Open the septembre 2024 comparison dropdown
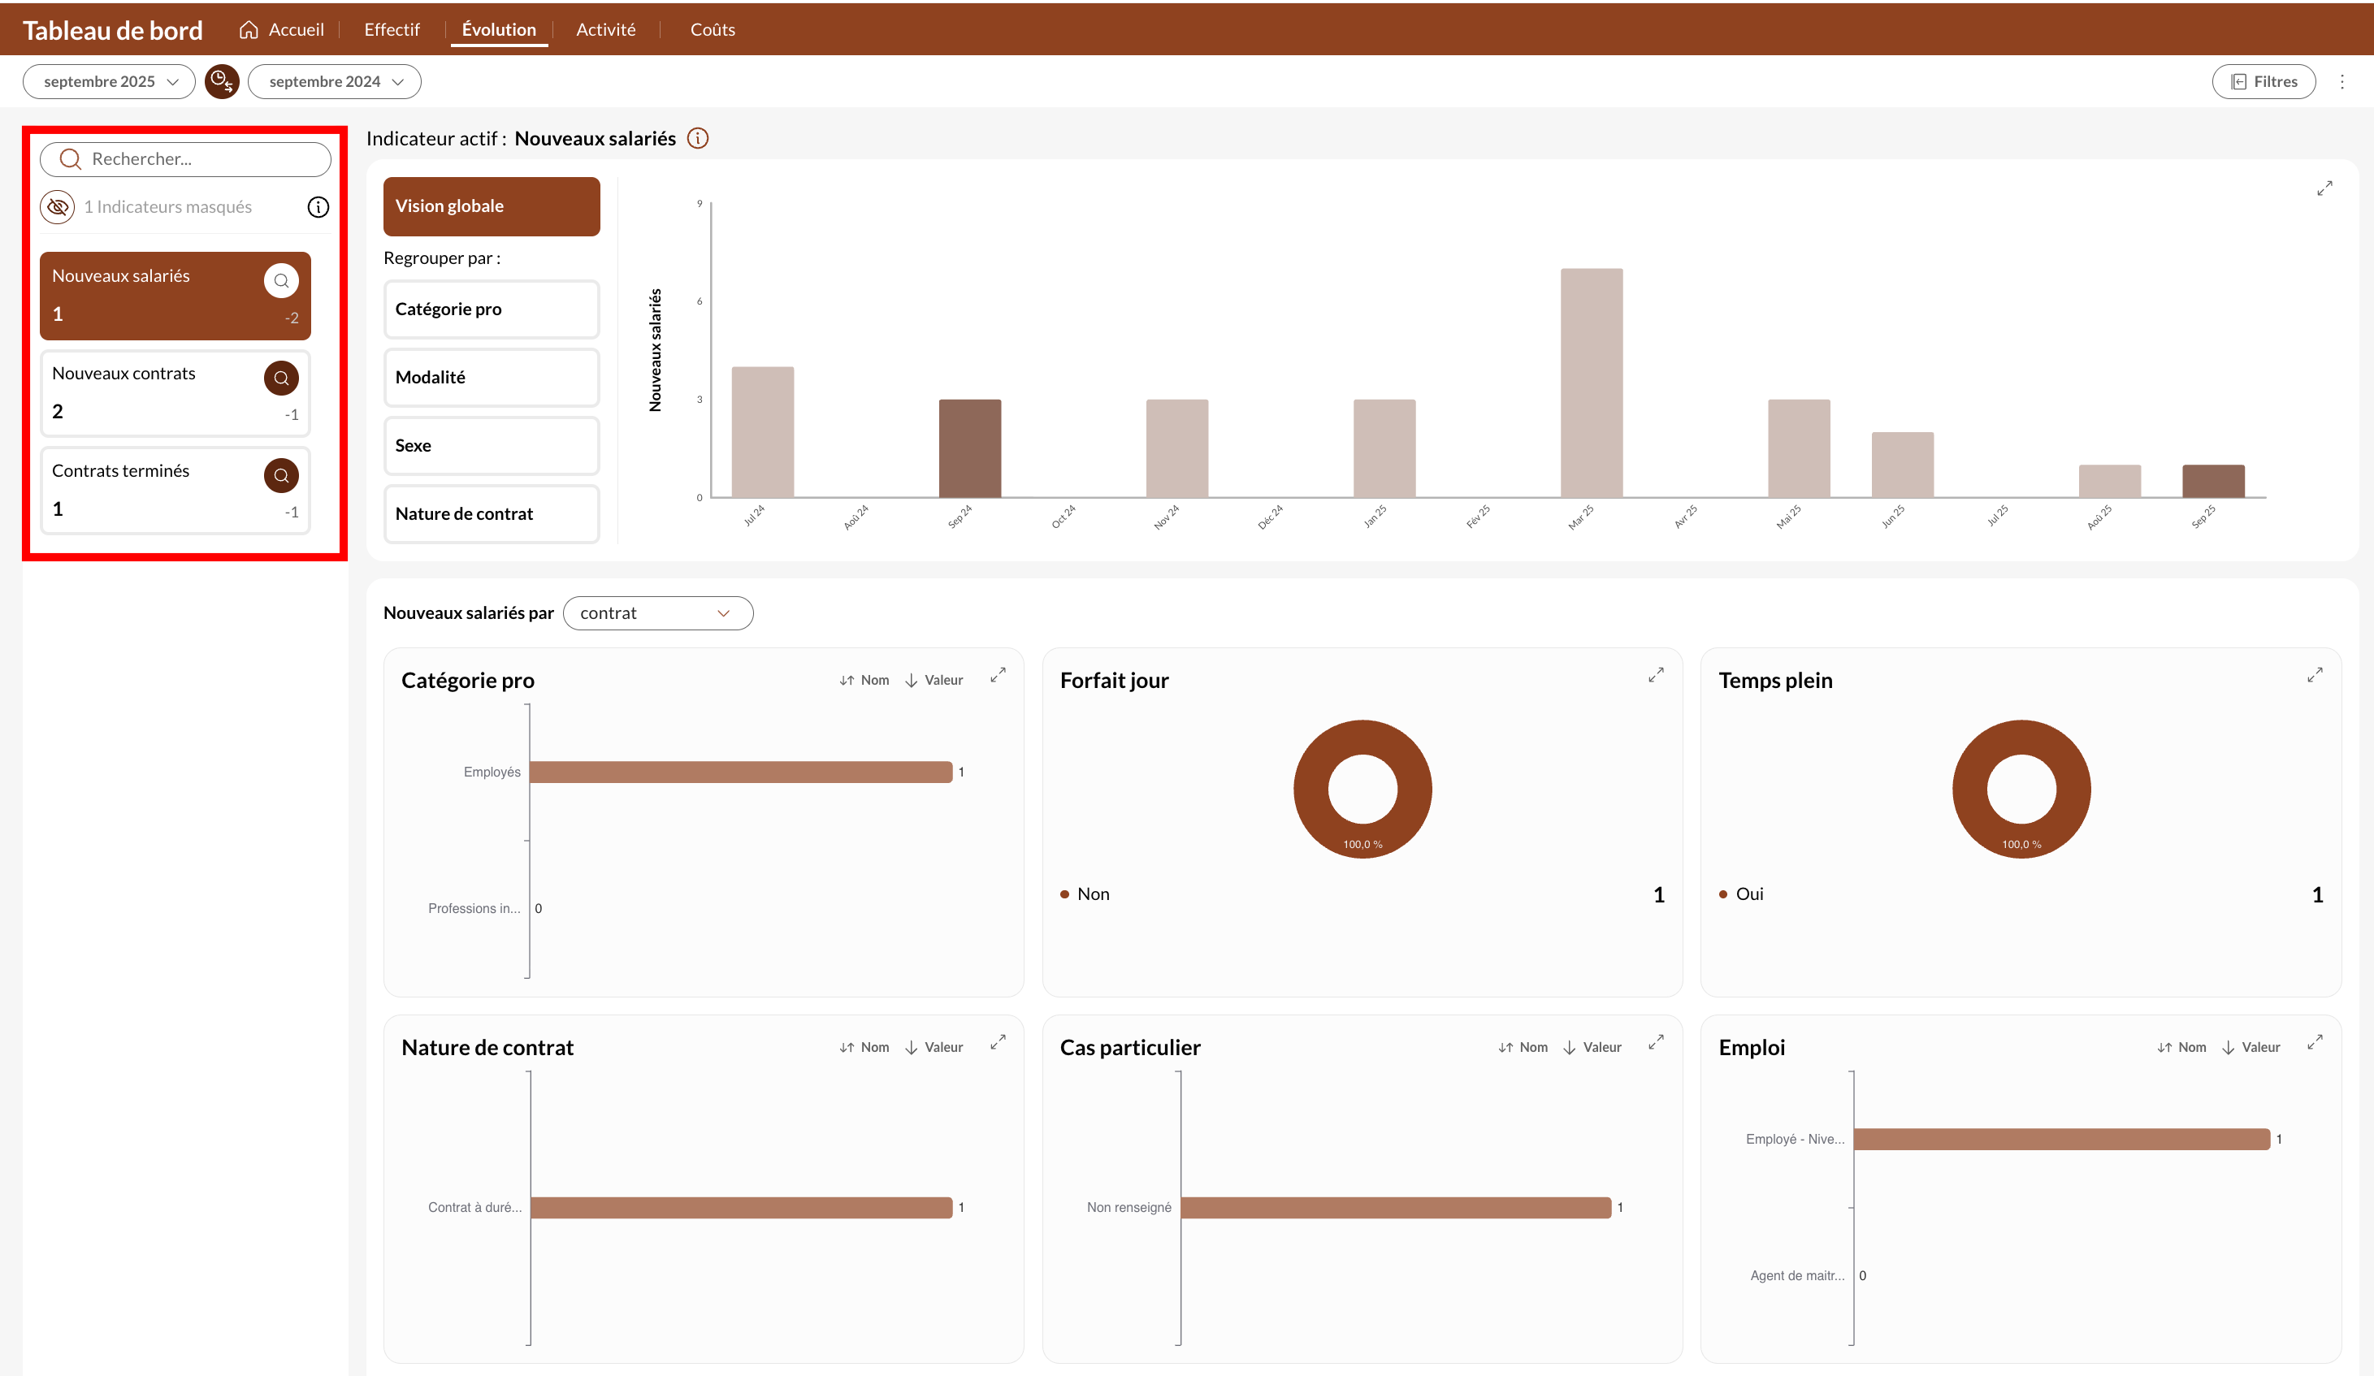Viewport: 2374px width, 1376px height. coord(335,82)
